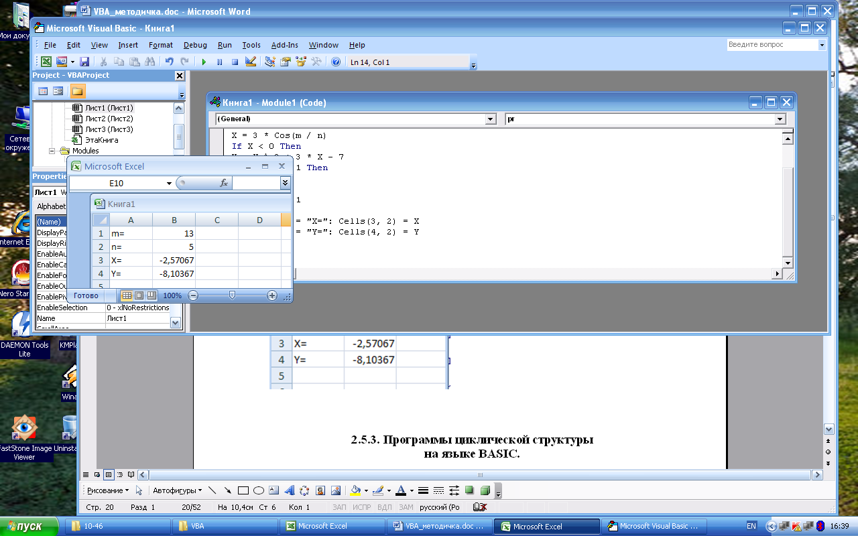Viewport: 858px width, 536px height.
Task: Toggle the ЗАМ indicator in Word status bar
Action: [406, 507]
